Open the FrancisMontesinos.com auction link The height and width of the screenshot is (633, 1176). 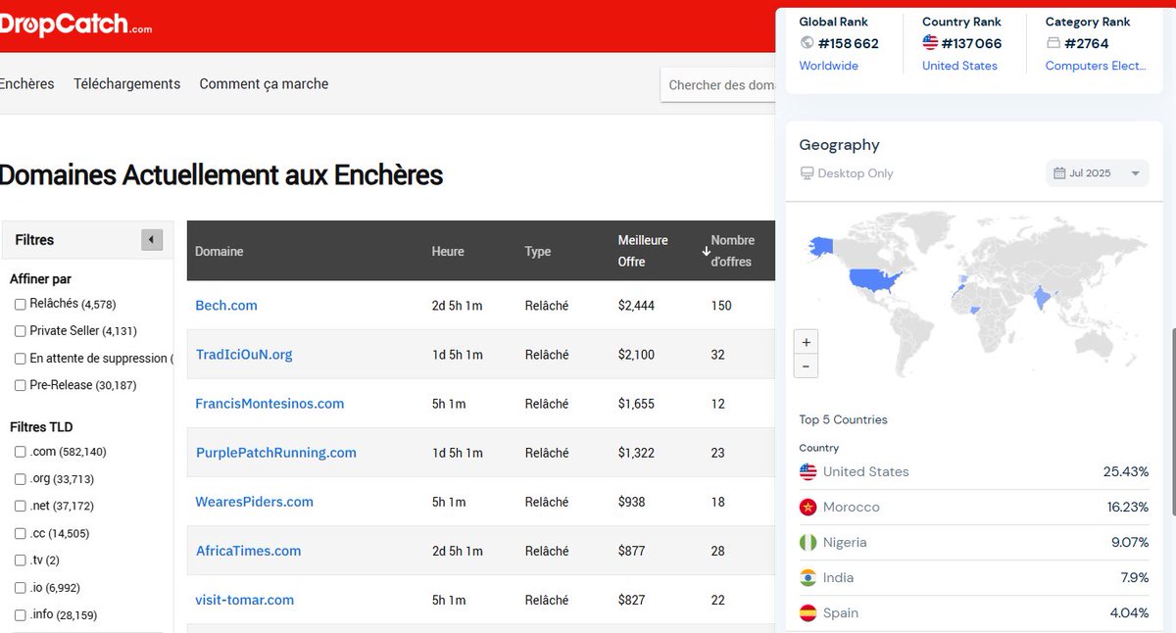tap(269, 404)
